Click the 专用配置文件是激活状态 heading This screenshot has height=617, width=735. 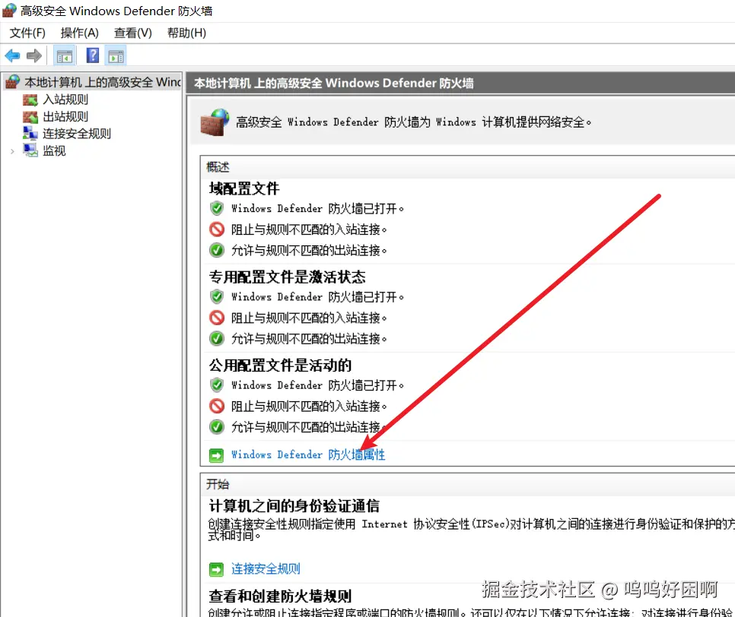[288, 277]
